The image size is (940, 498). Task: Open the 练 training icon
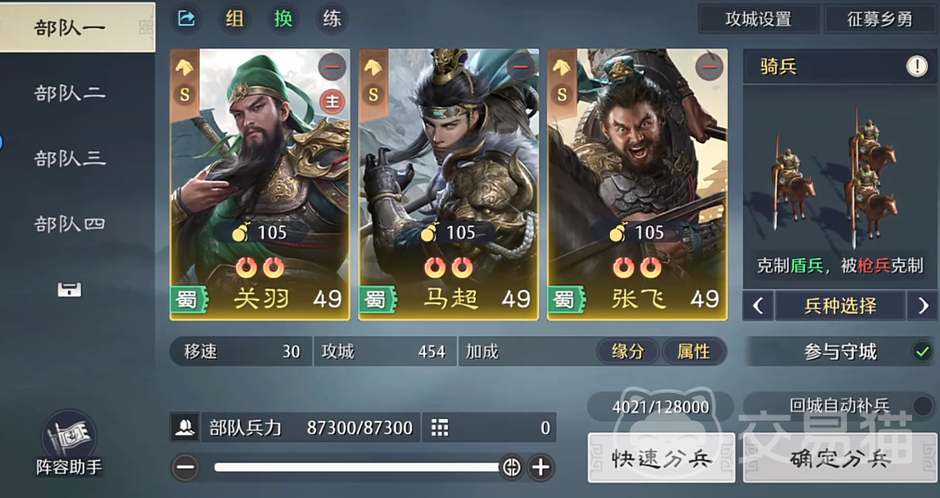point(332,19)
